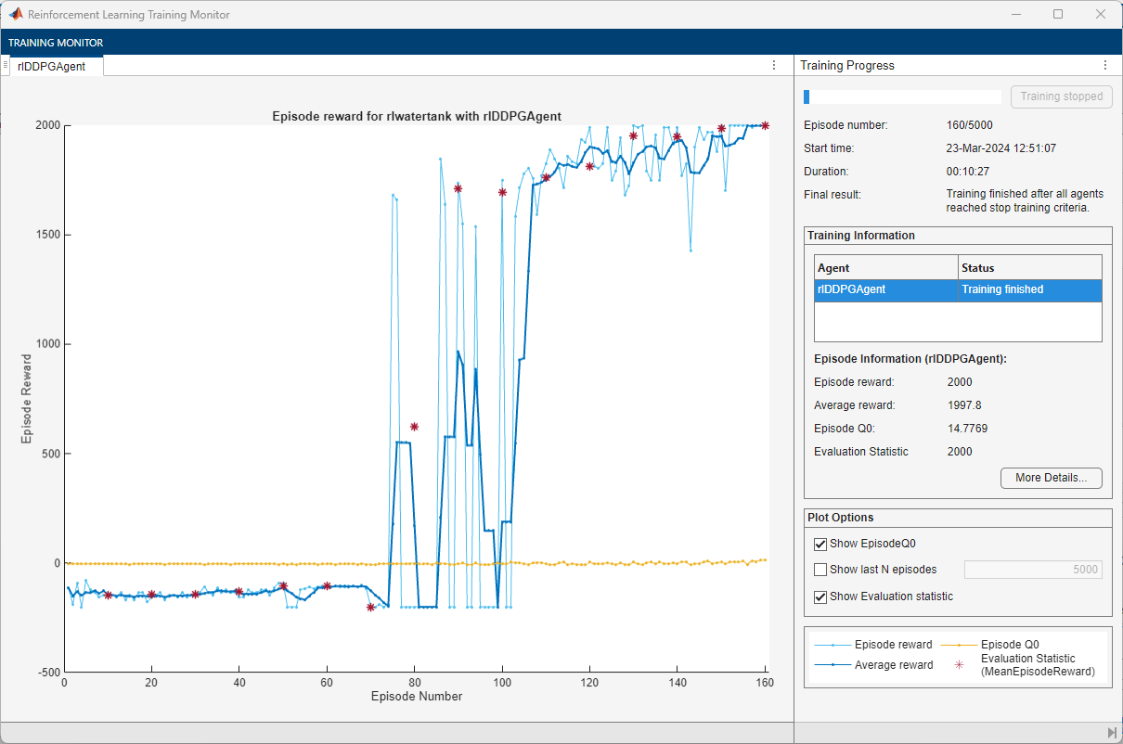Open the rlDDPGAgent plot panel options menu
This screenshot has width=1123, height=744.
[x=774, y=66]
